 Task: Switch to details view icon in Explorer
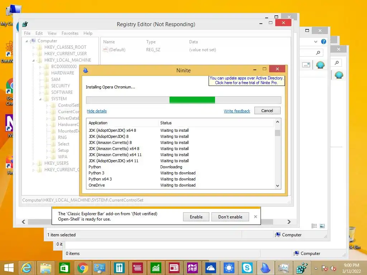click(314, 226)
